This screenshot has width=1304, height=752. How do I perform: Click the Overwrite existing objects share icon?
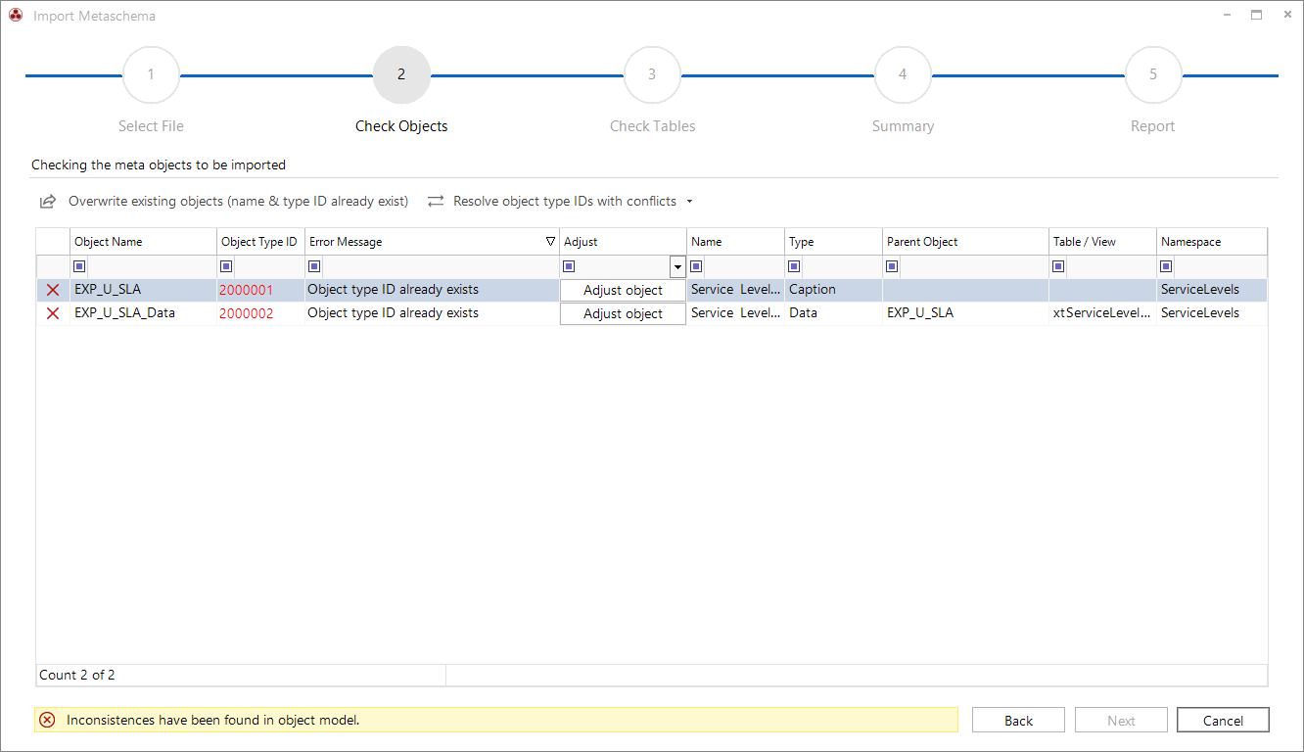pos(47,202)
